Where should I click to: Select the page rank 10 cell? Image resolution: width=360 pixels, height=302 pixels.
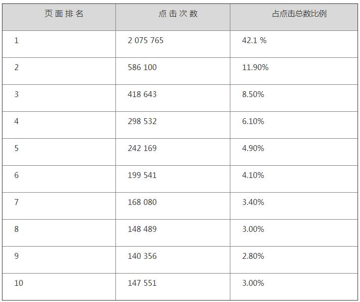[19, 283]
